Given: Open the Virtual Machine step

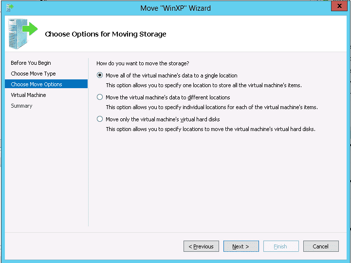Looking at the screenshot, I should pos(28,95).
